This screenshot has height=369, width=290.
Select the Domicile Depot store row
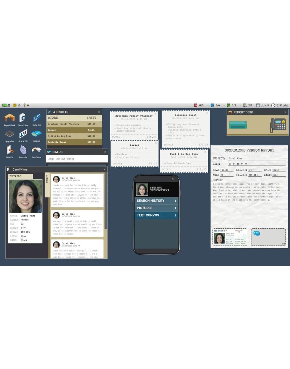74,142
